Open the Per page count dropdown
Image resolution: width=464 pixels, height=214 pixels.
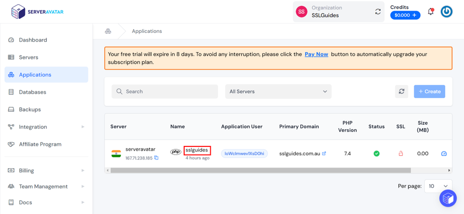point(438,186)
